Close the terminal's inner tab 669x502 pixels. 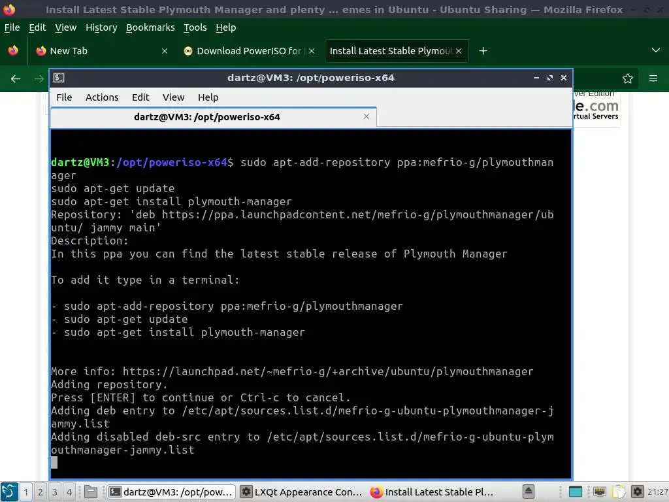click(366, 116)
